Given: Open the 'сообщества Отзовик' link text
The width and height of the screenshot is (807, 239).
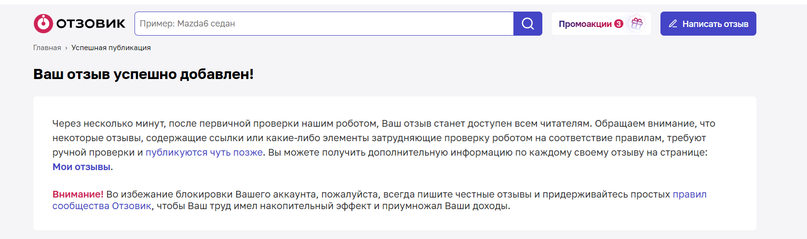Looking at the screenshot, I should coord(102,206).
